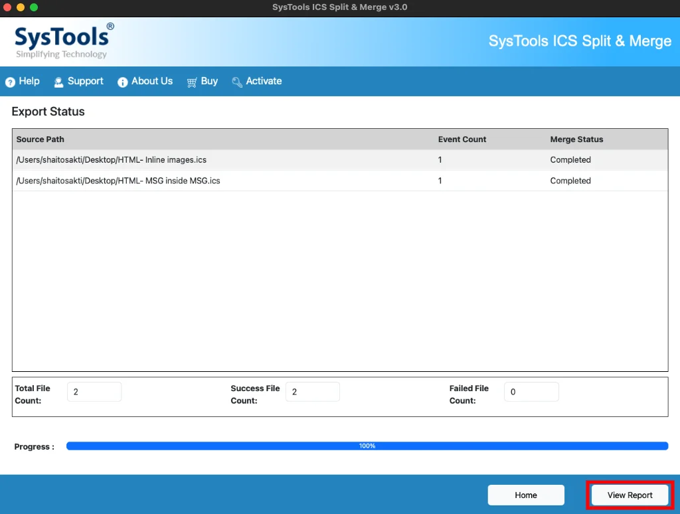Select the 'HTML- MSG inside MSG.ics' source path
The width and height of the screenshot is (680, 514).
pyautogui.click(x=118, y=181)
